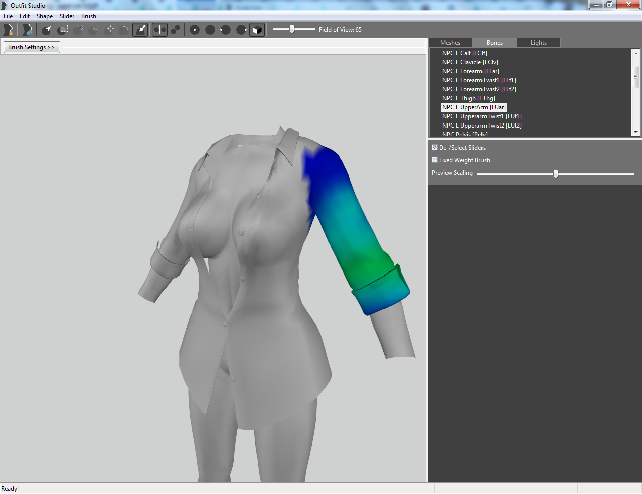The image size is (642, 494).
Task: Click bone list scroll up arrow
Action: click(x=636, y=53)
